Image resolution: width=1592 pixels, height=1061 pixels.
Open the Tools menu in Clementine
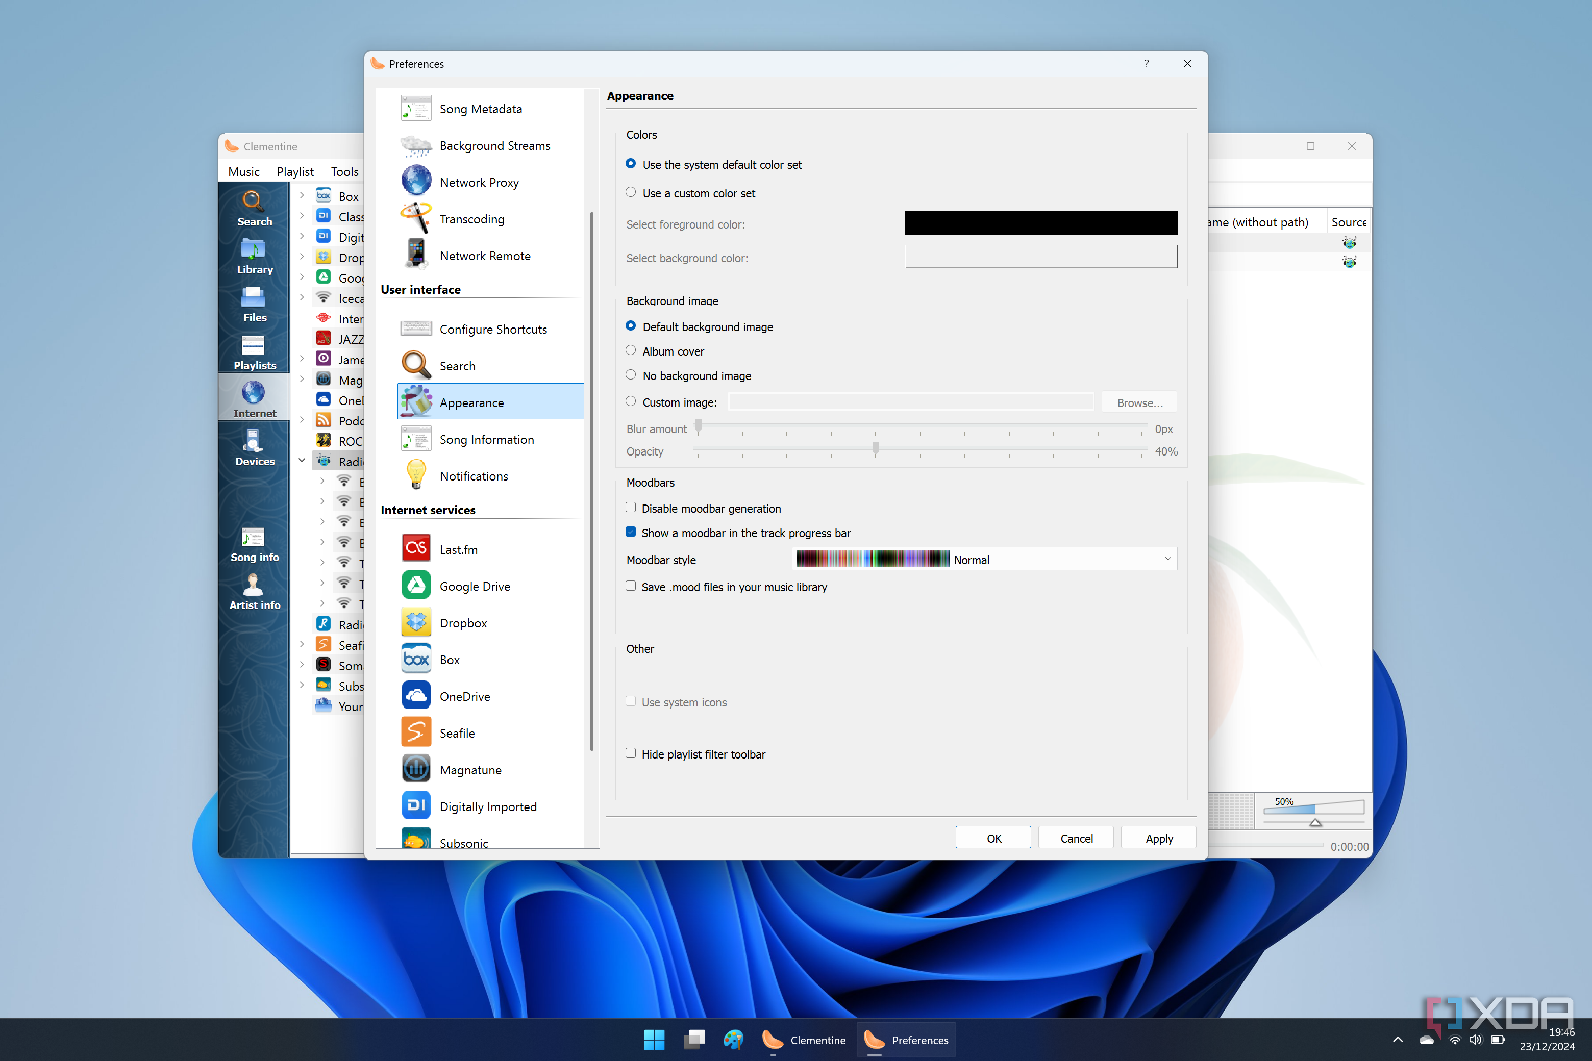click(344, 171)
